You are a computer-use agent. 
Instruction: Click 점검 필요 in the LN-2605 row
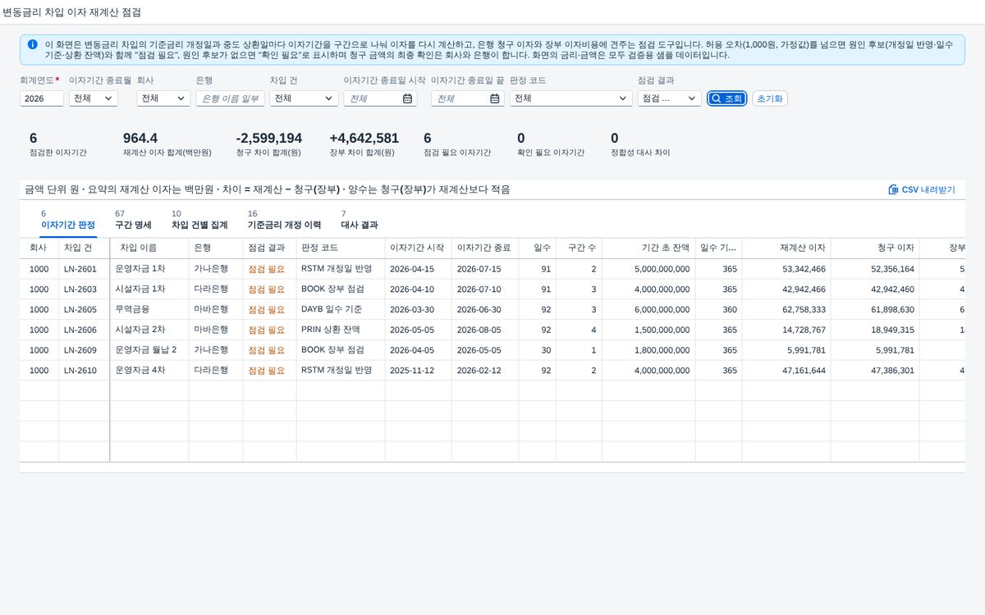tap(267, 309)
